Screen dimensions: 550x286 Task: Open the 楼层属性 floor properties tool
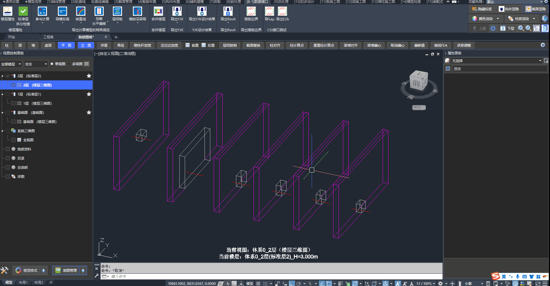[8, 11]
